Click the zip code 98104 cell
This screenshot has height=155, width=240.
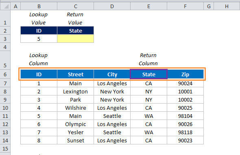coord(185,116)
